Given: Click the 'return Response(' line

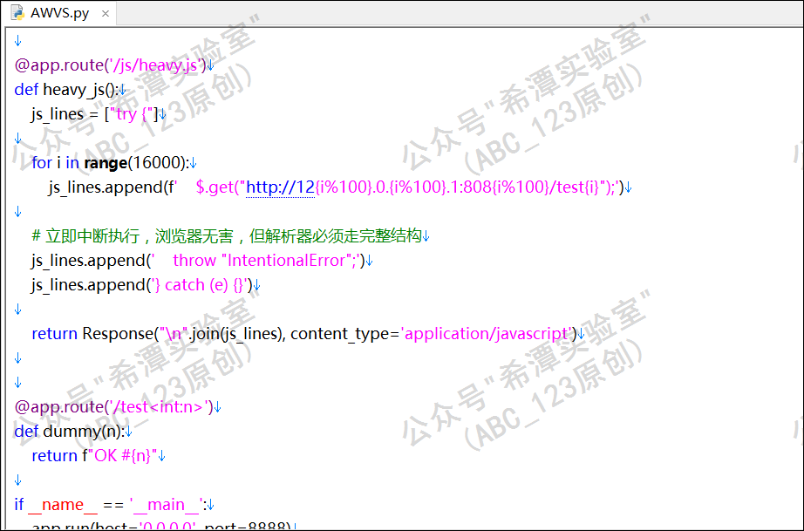Looking at the screenshot, I should point(304,334).
